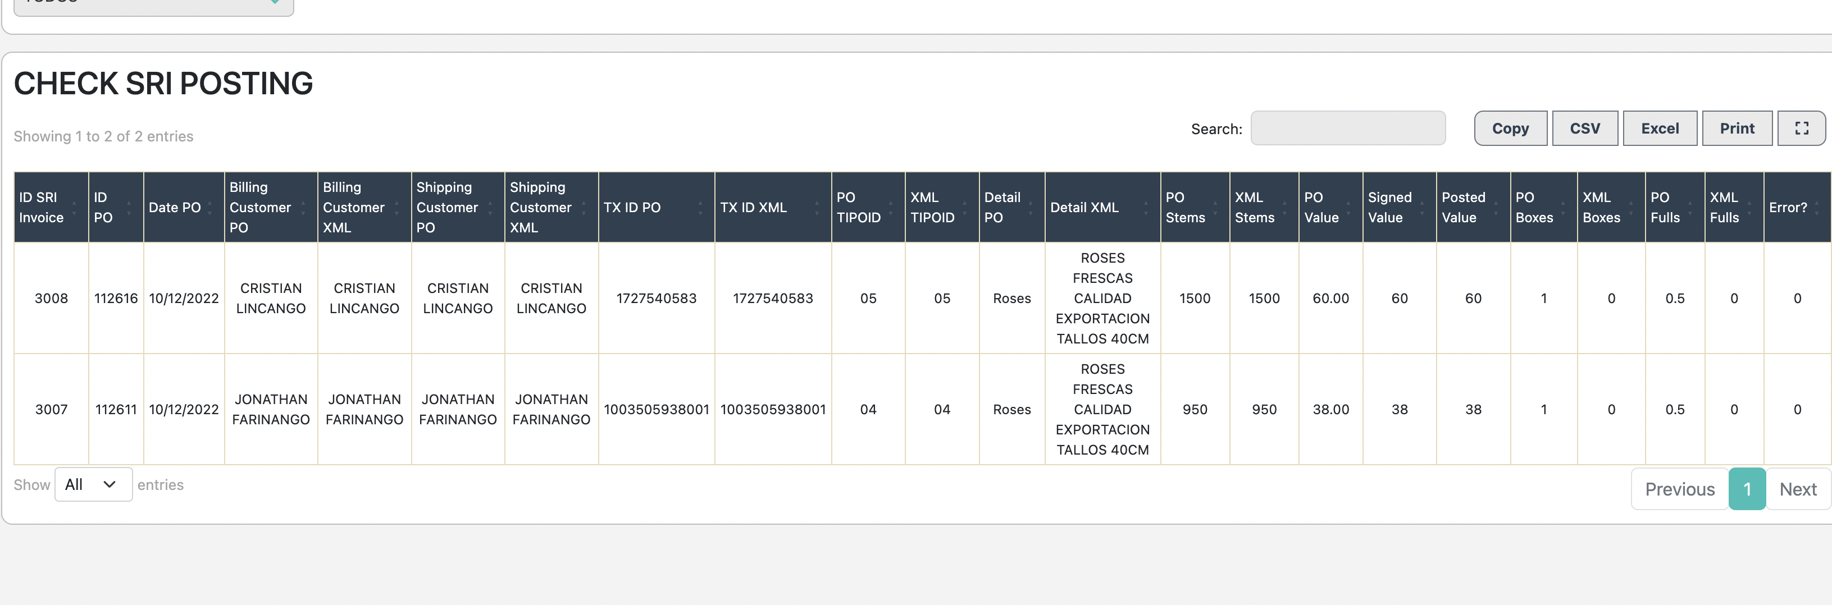Image resolution: width=1832 pixels, height=605 pixels.
Task: Sort by Signed Value column
Action: click(x=1400, y=207)
